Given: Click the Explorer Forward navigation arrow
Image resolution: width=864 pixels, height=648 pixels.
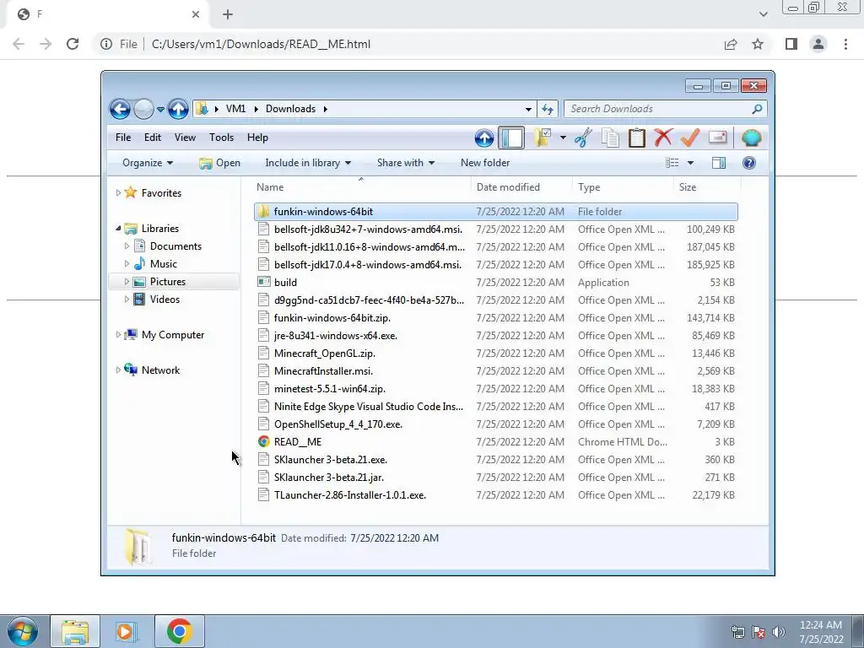Looking at the screenshot, I should tap(143, 109).
